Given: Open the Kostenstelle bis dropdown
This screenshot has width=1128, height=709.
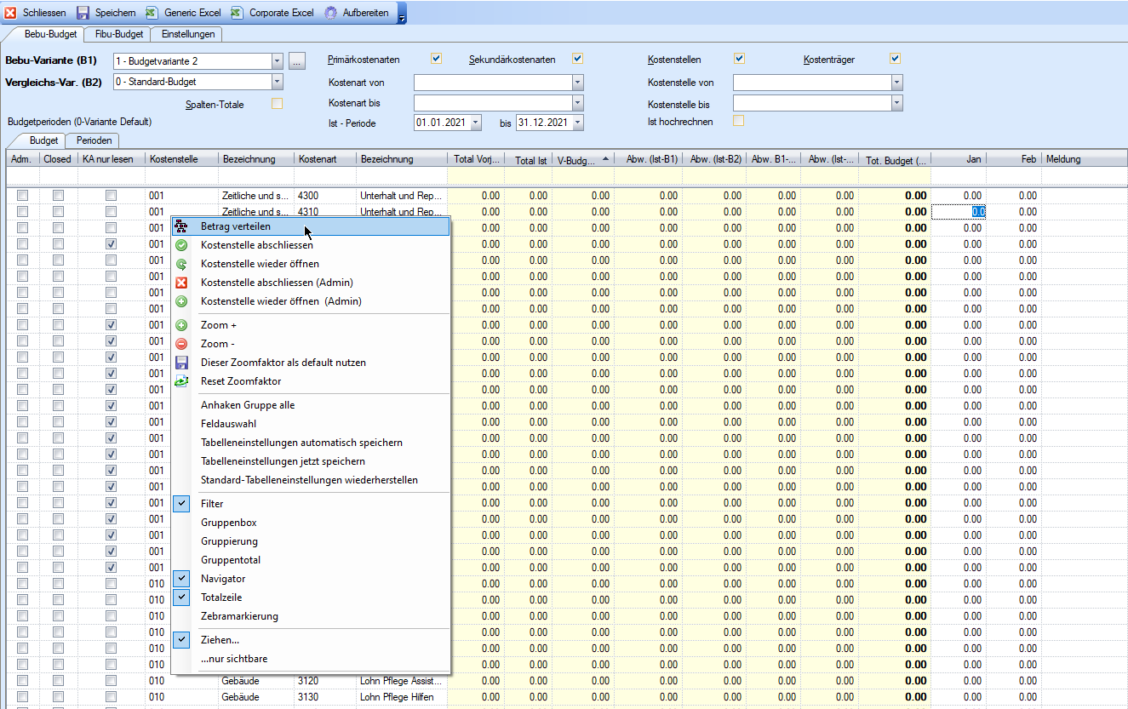Looking at the screenshot, I should [896, 103].
